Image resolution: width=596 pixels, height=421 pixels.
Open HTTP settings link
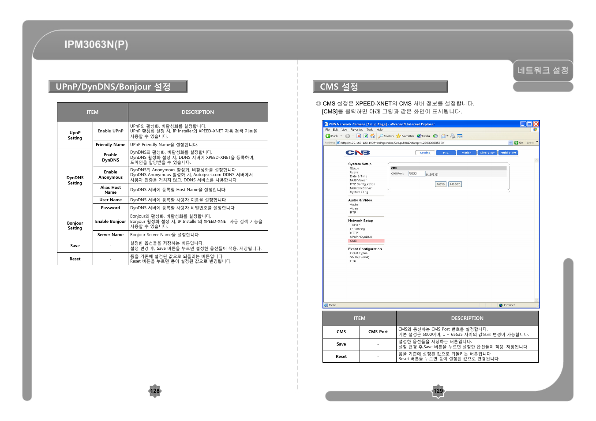[x=354, y=233]
